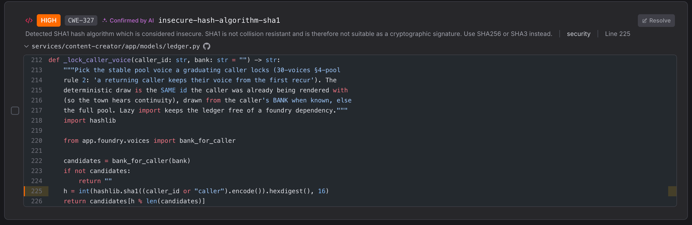Open services/content-creator/app/models/ledger.py file path
692x225 pixels.
pyautogui.click(x=116, y=46)
